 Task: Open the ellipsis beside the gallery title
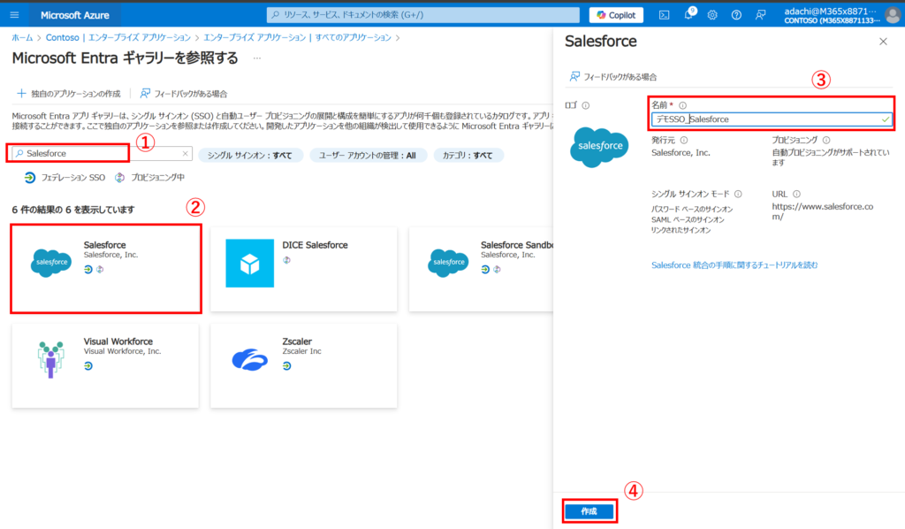coord(257,58)
